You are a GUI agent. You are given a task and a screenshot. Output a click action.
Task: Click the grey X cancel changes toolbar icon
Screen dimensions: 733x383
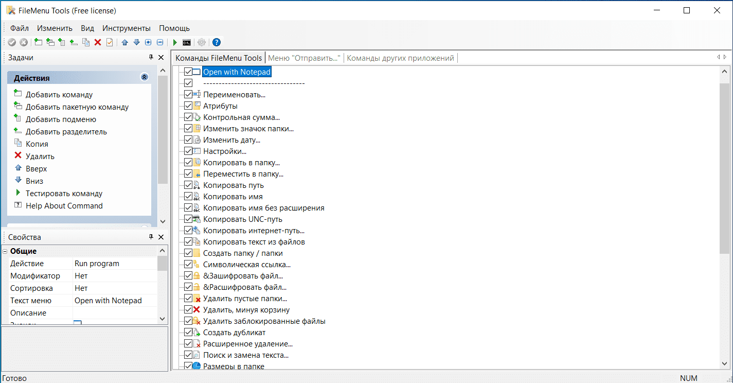click(24, 42)
